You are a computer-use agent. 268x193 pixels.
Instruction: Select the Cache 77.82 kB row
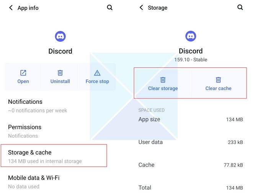pos(191,165)
